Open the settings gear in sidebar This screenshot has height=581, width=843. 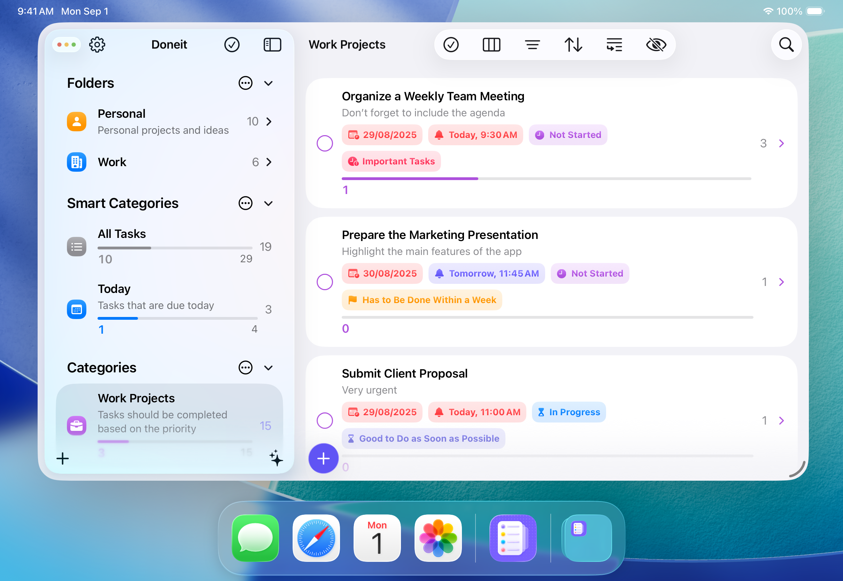coord(97,45)
